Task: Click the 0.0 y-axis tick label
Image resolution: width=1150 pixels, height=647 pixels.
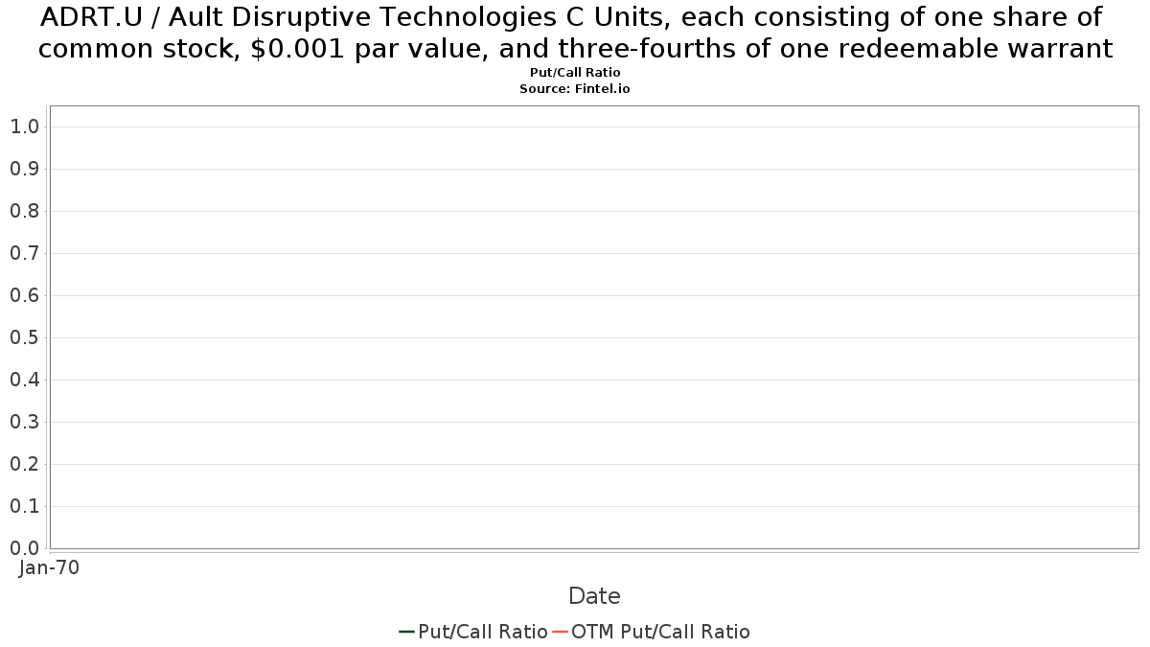Action: pos(24,548)
